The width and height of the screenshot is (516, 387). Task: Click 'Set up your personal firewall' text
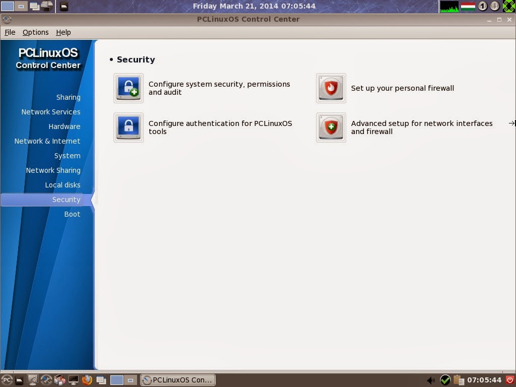pyautogui.click(x=403, y=88)
